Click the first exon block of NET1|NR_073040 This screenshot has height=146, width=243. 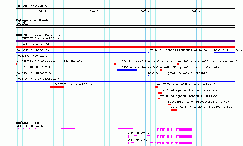pyautogui.click(x=129, y=143)
